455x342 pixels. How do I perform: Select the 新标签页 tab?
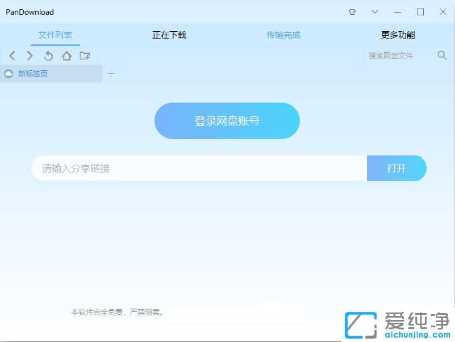point(34,74)
